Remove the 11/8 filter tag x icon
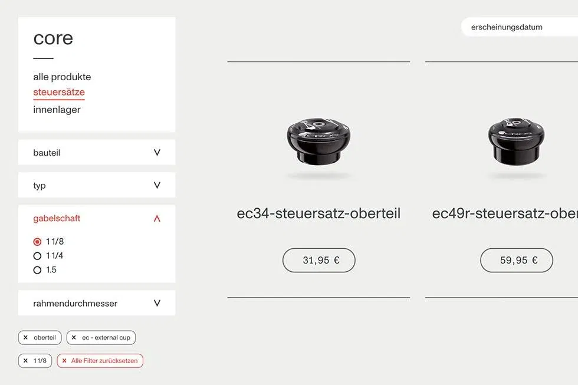 pyautogui.click(x=25, y=361)
